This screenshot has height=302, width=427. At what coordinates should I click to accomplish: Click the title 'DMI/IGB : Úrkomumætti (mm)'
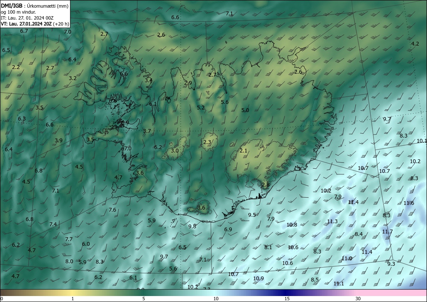[x=35, y=6]
